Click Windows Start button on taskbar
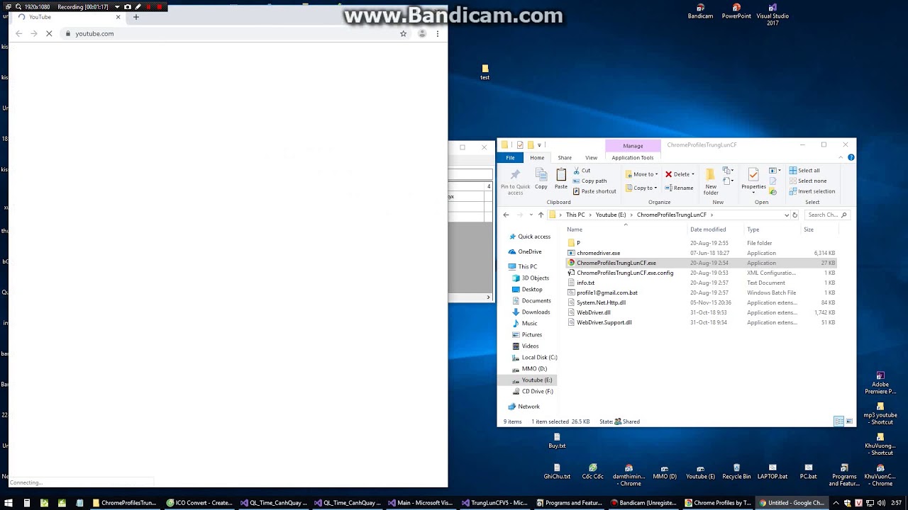 click(7, 503)
